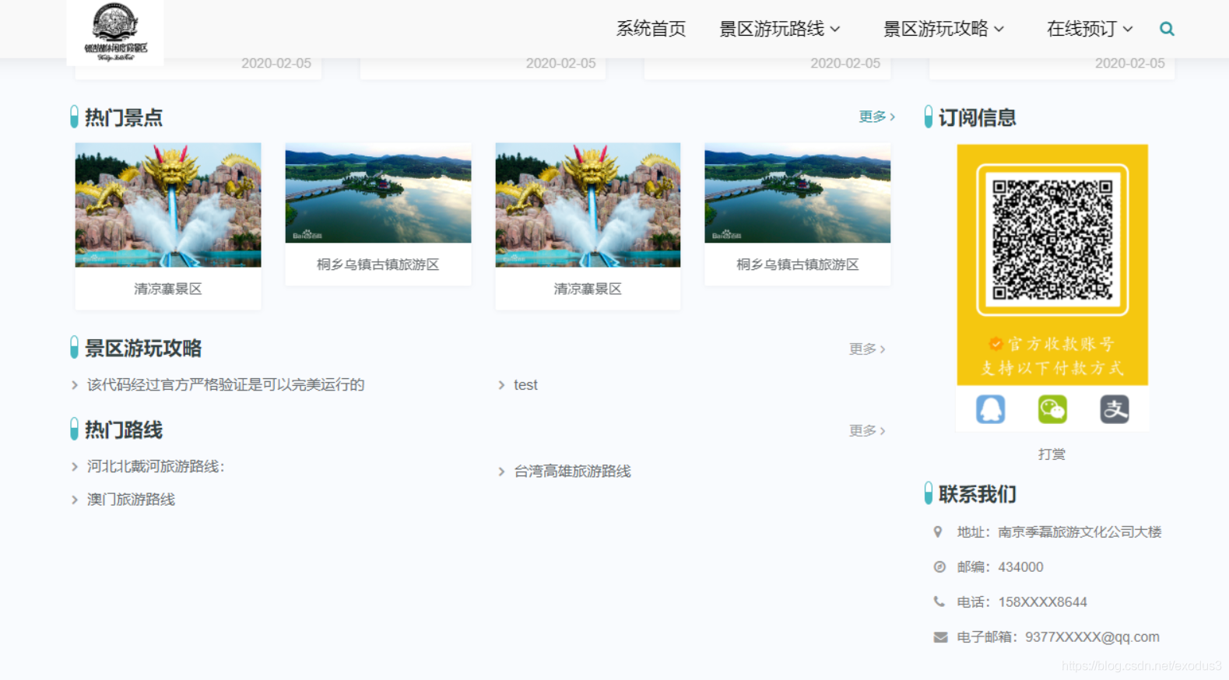1229x680 pixels.
Task: Click the 热门路线 section heading
Action: pos(123,430)
